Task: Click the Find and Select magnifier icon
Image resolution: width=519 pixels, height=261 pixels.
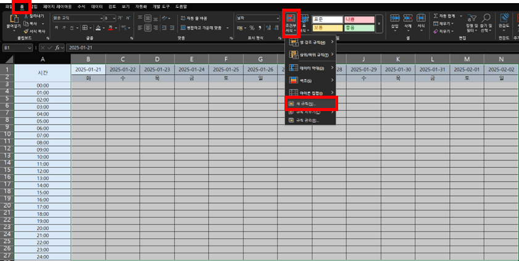Action: (x=486, y=18)
